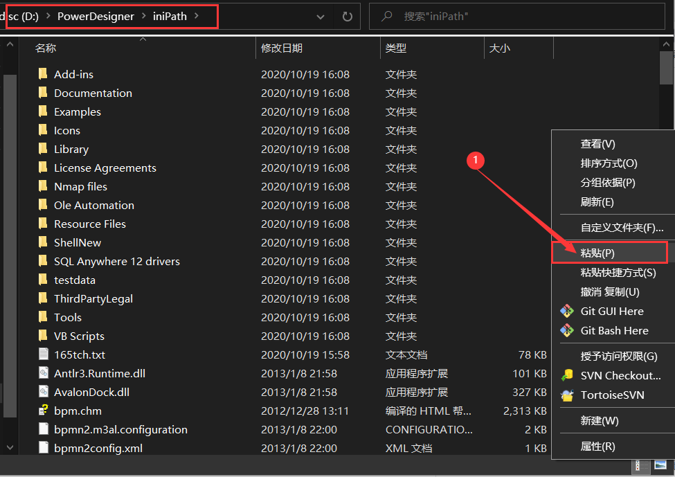The width and height of the screenshot is (675, 477).
Task: Click the 刷新 refresh icon in address bar
Action: 346,15
